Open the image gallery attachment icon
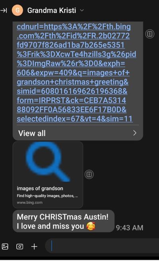 click(x=5, y=246)
